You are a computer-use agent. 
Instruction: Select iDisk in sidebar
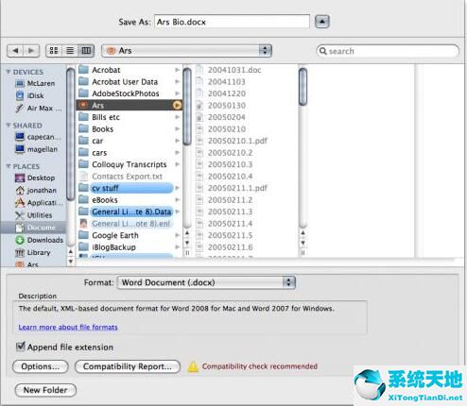30,95
